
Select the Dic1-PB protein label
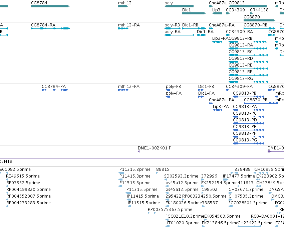click(x=206, y=87)
